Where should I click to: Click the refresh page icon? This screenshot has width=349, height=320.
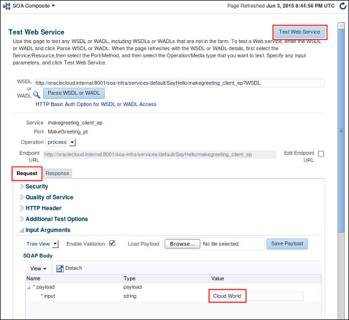click(341, 6)
